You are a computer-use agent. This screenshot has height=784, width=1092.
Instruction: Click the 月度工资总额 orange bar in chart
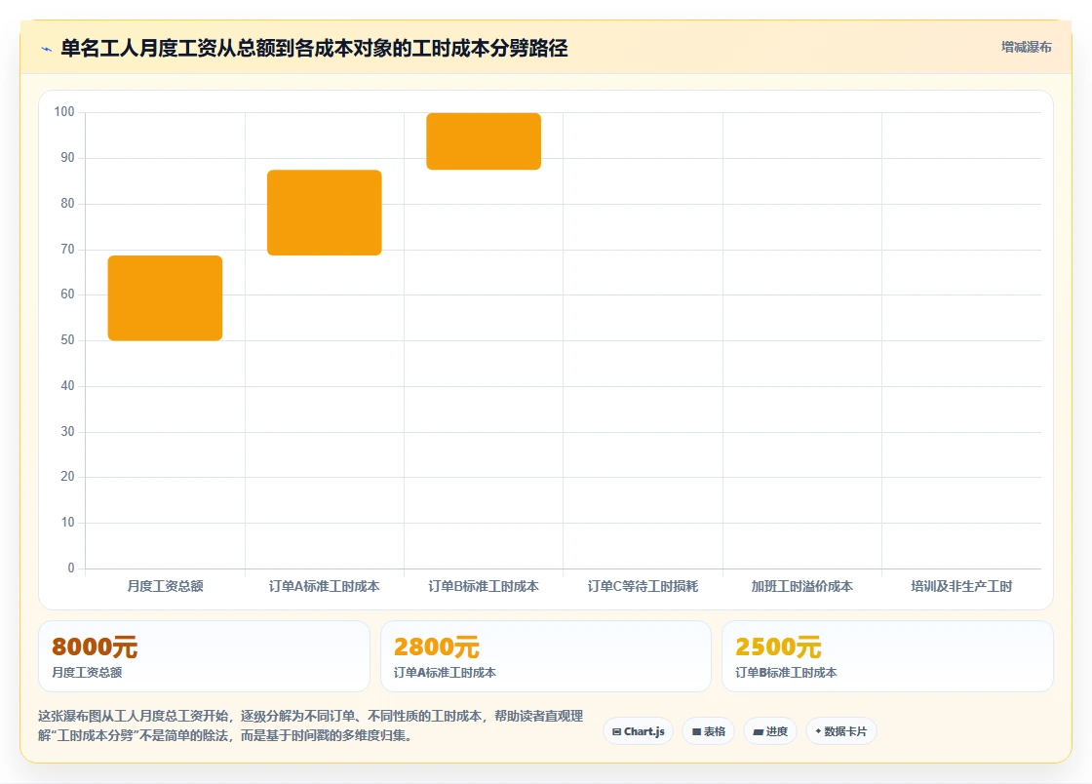tap(165, 298)
